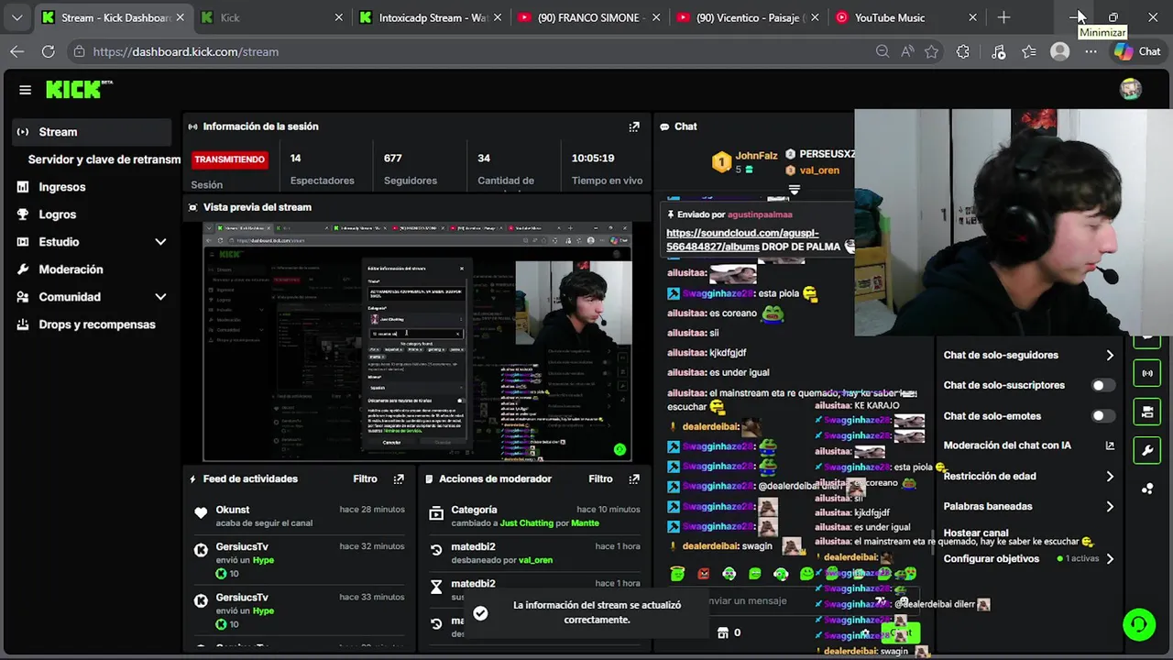
Task: Open the hamburger menu next to KICK logo
Action: (25, 90)
